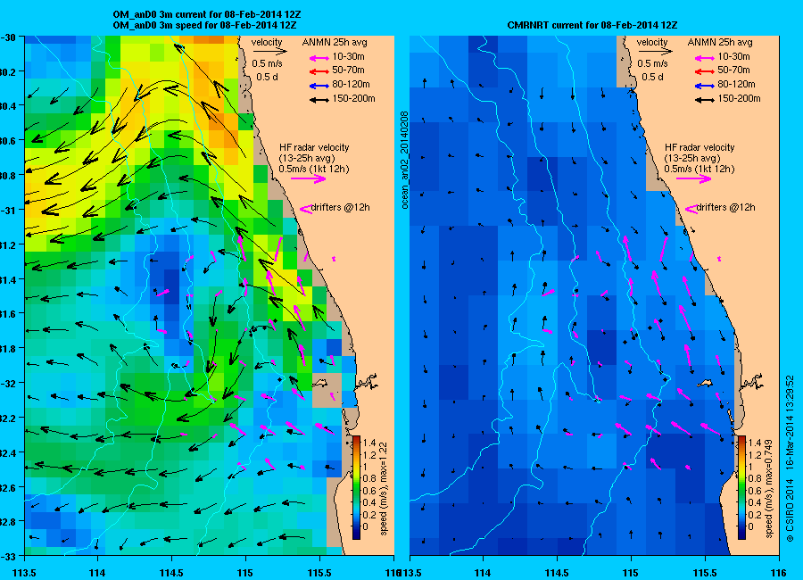This screenshot has width=803, height=580.
Task: Click 'ANMN 25h avg' label in CMRNRT panel
Action: (720, 42)
